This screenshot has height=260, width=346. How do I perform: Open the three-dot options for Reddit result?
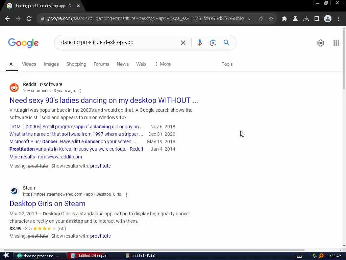coord(80,91)
